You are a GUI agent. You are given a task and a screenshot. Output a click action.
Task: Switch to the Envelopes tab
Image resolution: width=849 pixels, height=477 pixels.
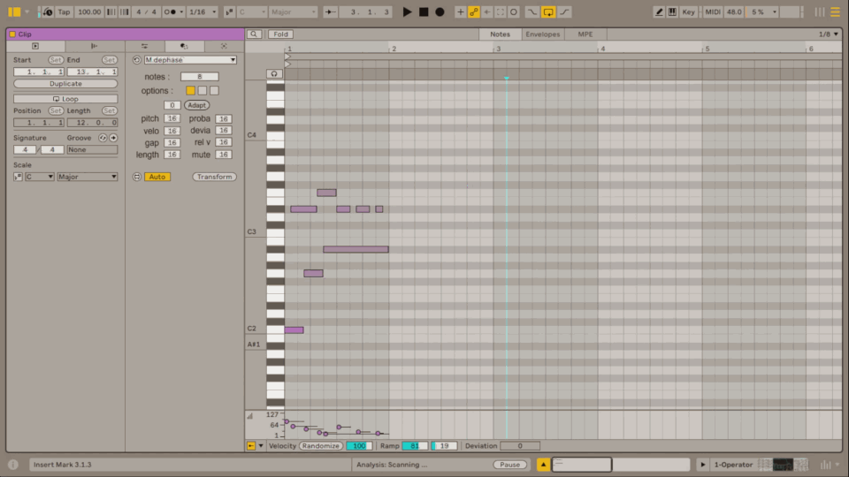(542, 34)
